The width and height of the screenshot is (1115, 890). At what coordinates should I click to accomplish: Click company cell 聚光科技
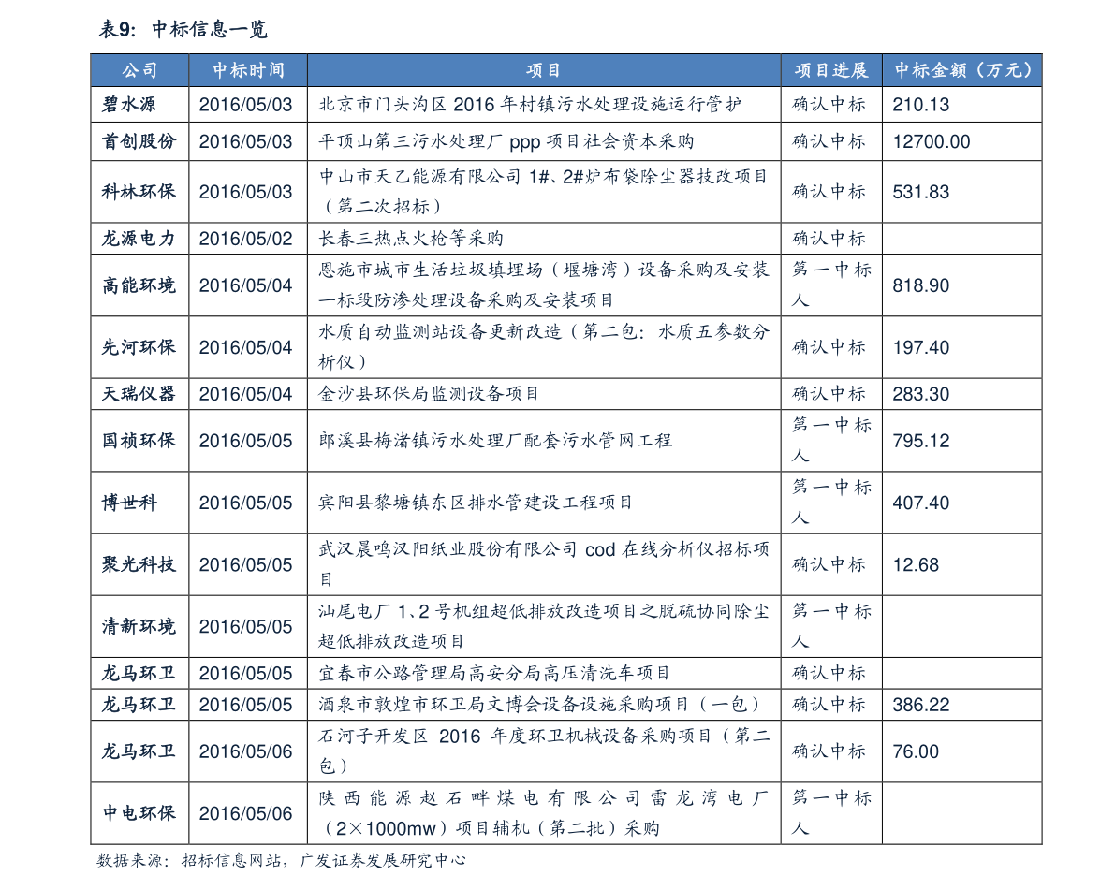tap(139, 564)
